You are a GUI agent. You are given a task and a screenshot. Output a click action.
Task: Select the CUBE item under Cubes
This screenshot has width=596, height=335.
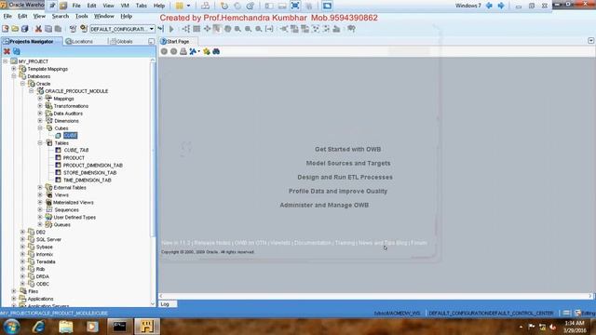[71, 135]
